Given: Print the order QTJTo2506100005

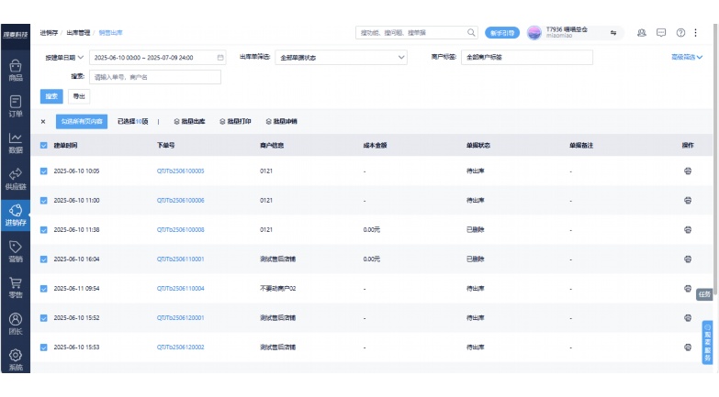Looking at the screenshot, I should (x=688, y=171).
